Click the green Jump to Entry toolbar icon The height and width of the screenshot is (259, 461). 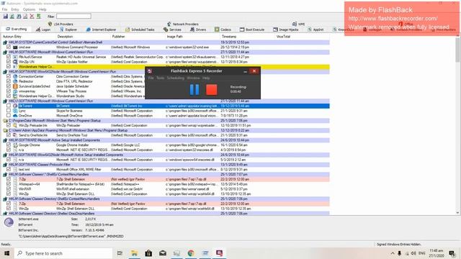click(38, 17)
